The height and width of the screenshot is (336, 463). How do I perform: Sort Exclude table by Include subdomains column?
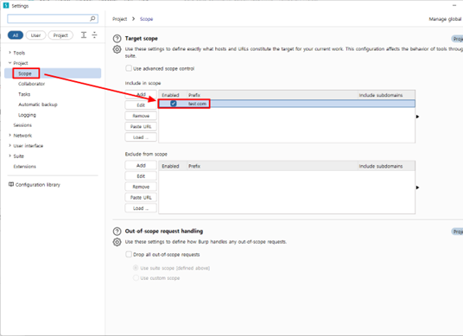click(x=386, y=166)
